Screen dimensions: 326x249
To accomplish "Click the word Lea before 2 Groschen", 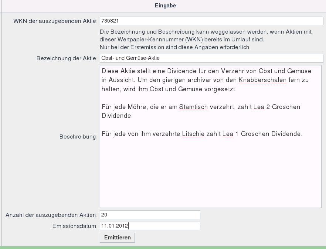I will [x=259, y=107].
